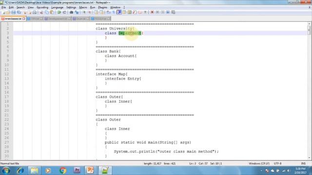Open the Document Map panel icon
The image size is (312, 175).
pos(129,12)
